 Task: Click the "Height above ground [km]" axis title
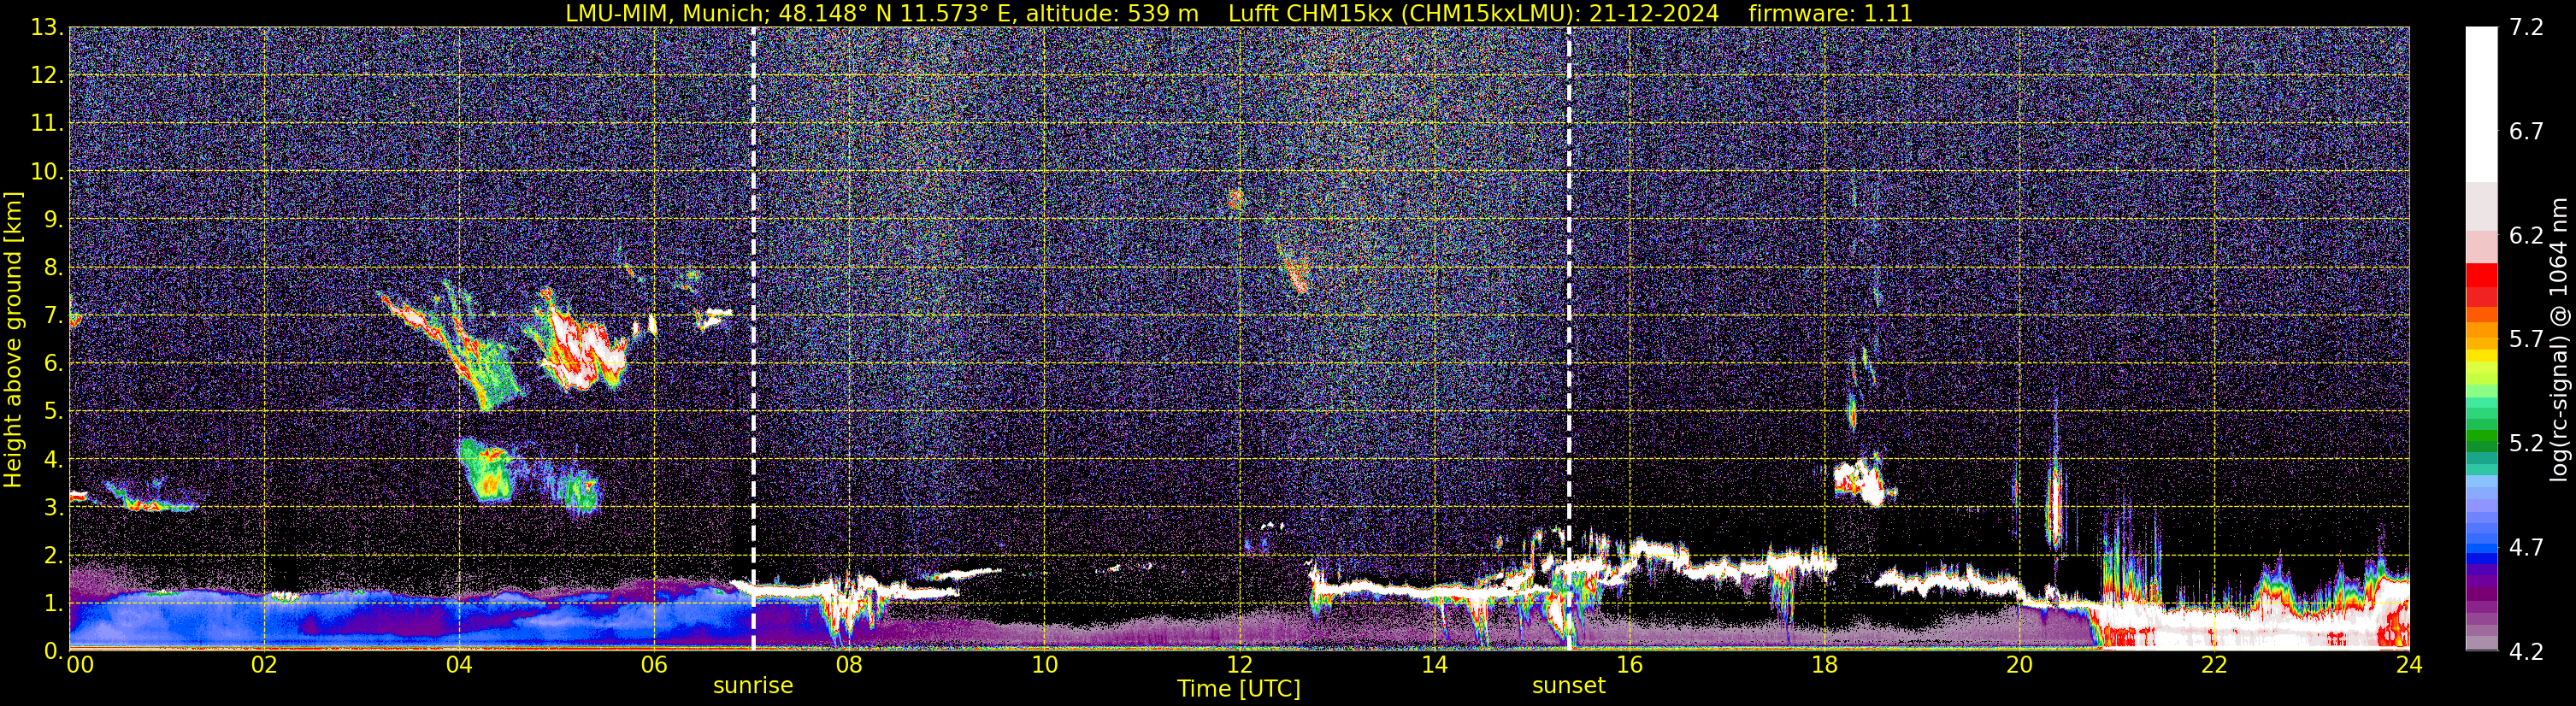coord(13,339)
